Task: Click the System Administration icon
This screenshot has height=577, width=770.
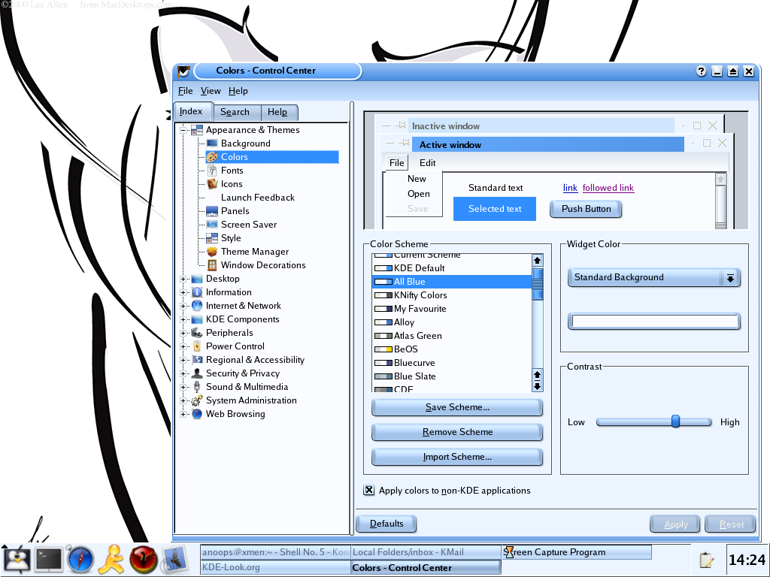Action: click(197, 400)
